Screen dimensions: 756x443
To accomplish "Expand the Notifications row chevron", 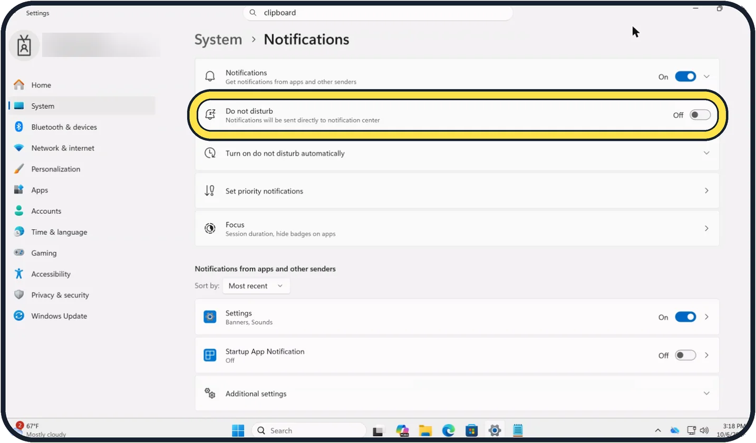I will [x=706, y=77].
